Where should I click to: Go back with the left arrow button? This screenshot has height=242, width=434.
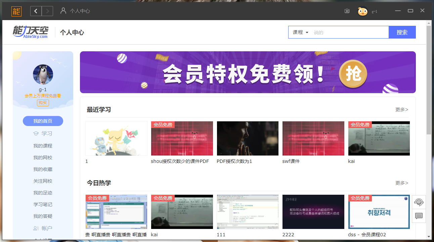(36, 11)
